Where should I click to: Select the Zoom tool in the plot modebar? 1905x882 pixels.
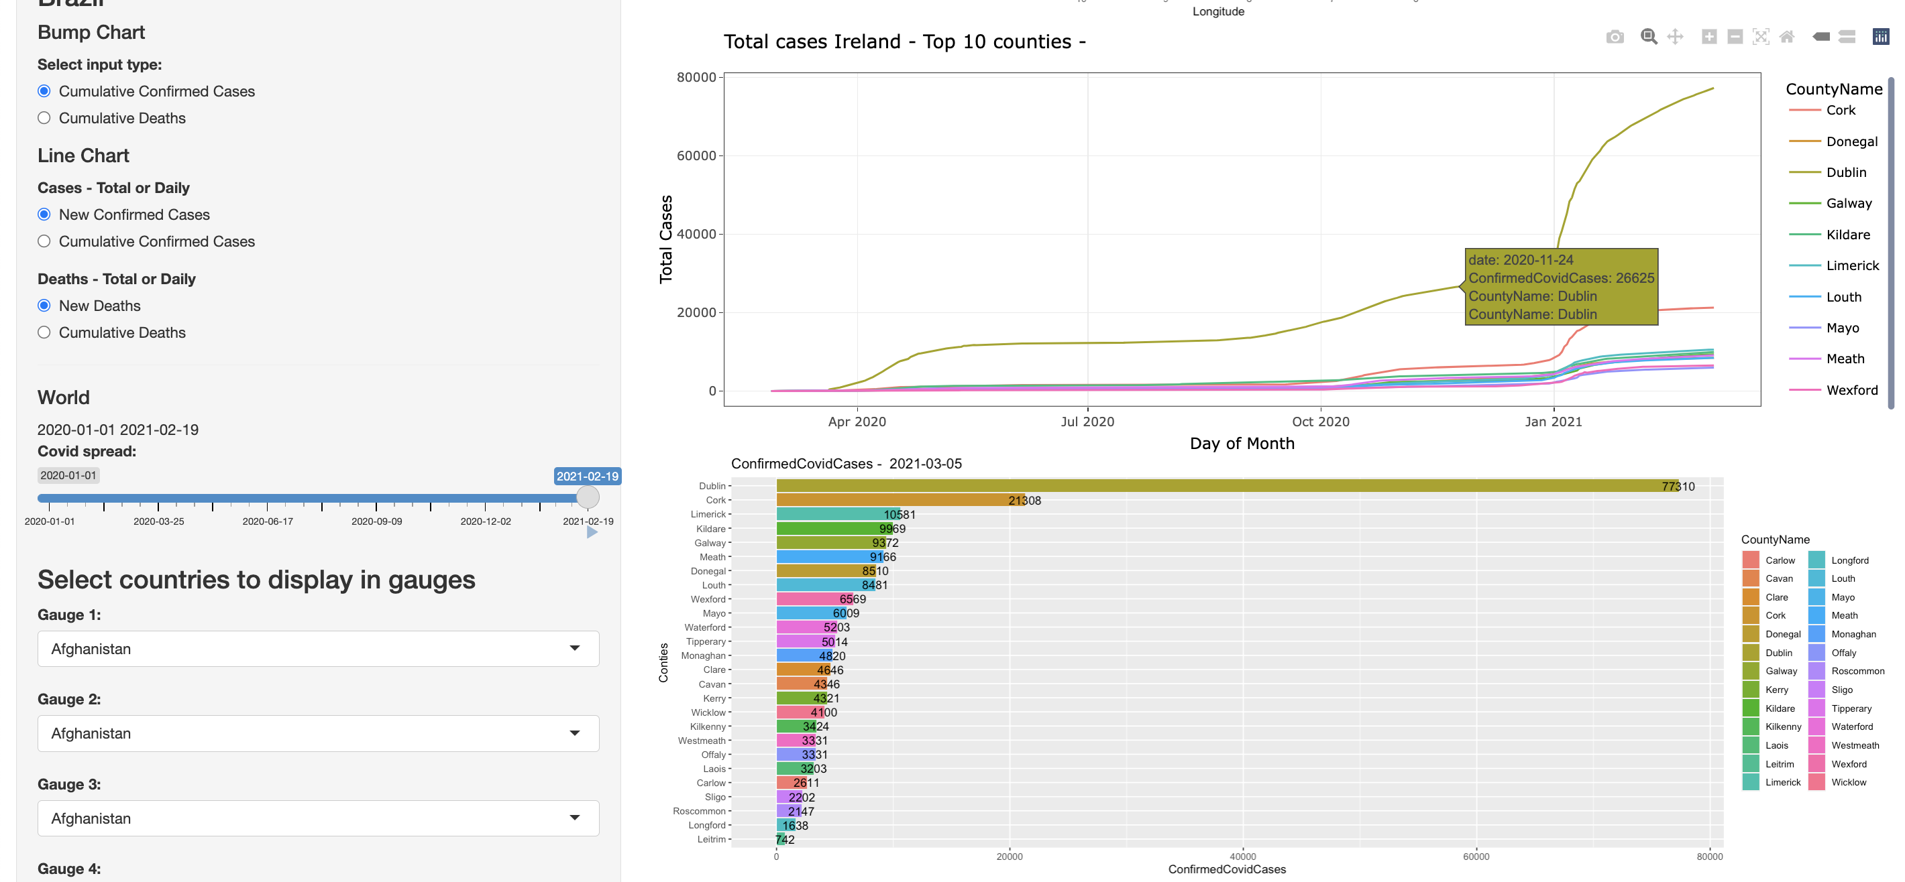tap(1648, 37)
